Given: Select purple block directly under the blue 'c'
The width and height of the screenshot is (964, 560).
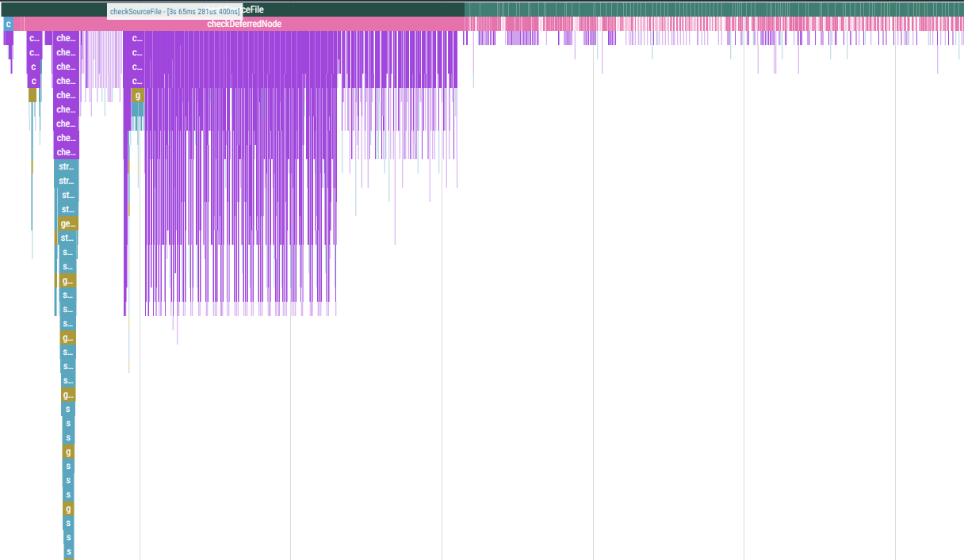Looking at the screenshot, I should 8,38.
